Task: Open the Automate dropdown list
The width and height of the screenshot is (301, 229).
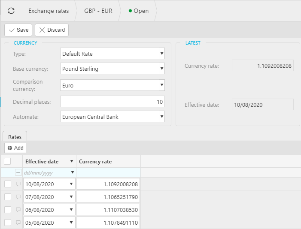Action: [161, 116]
